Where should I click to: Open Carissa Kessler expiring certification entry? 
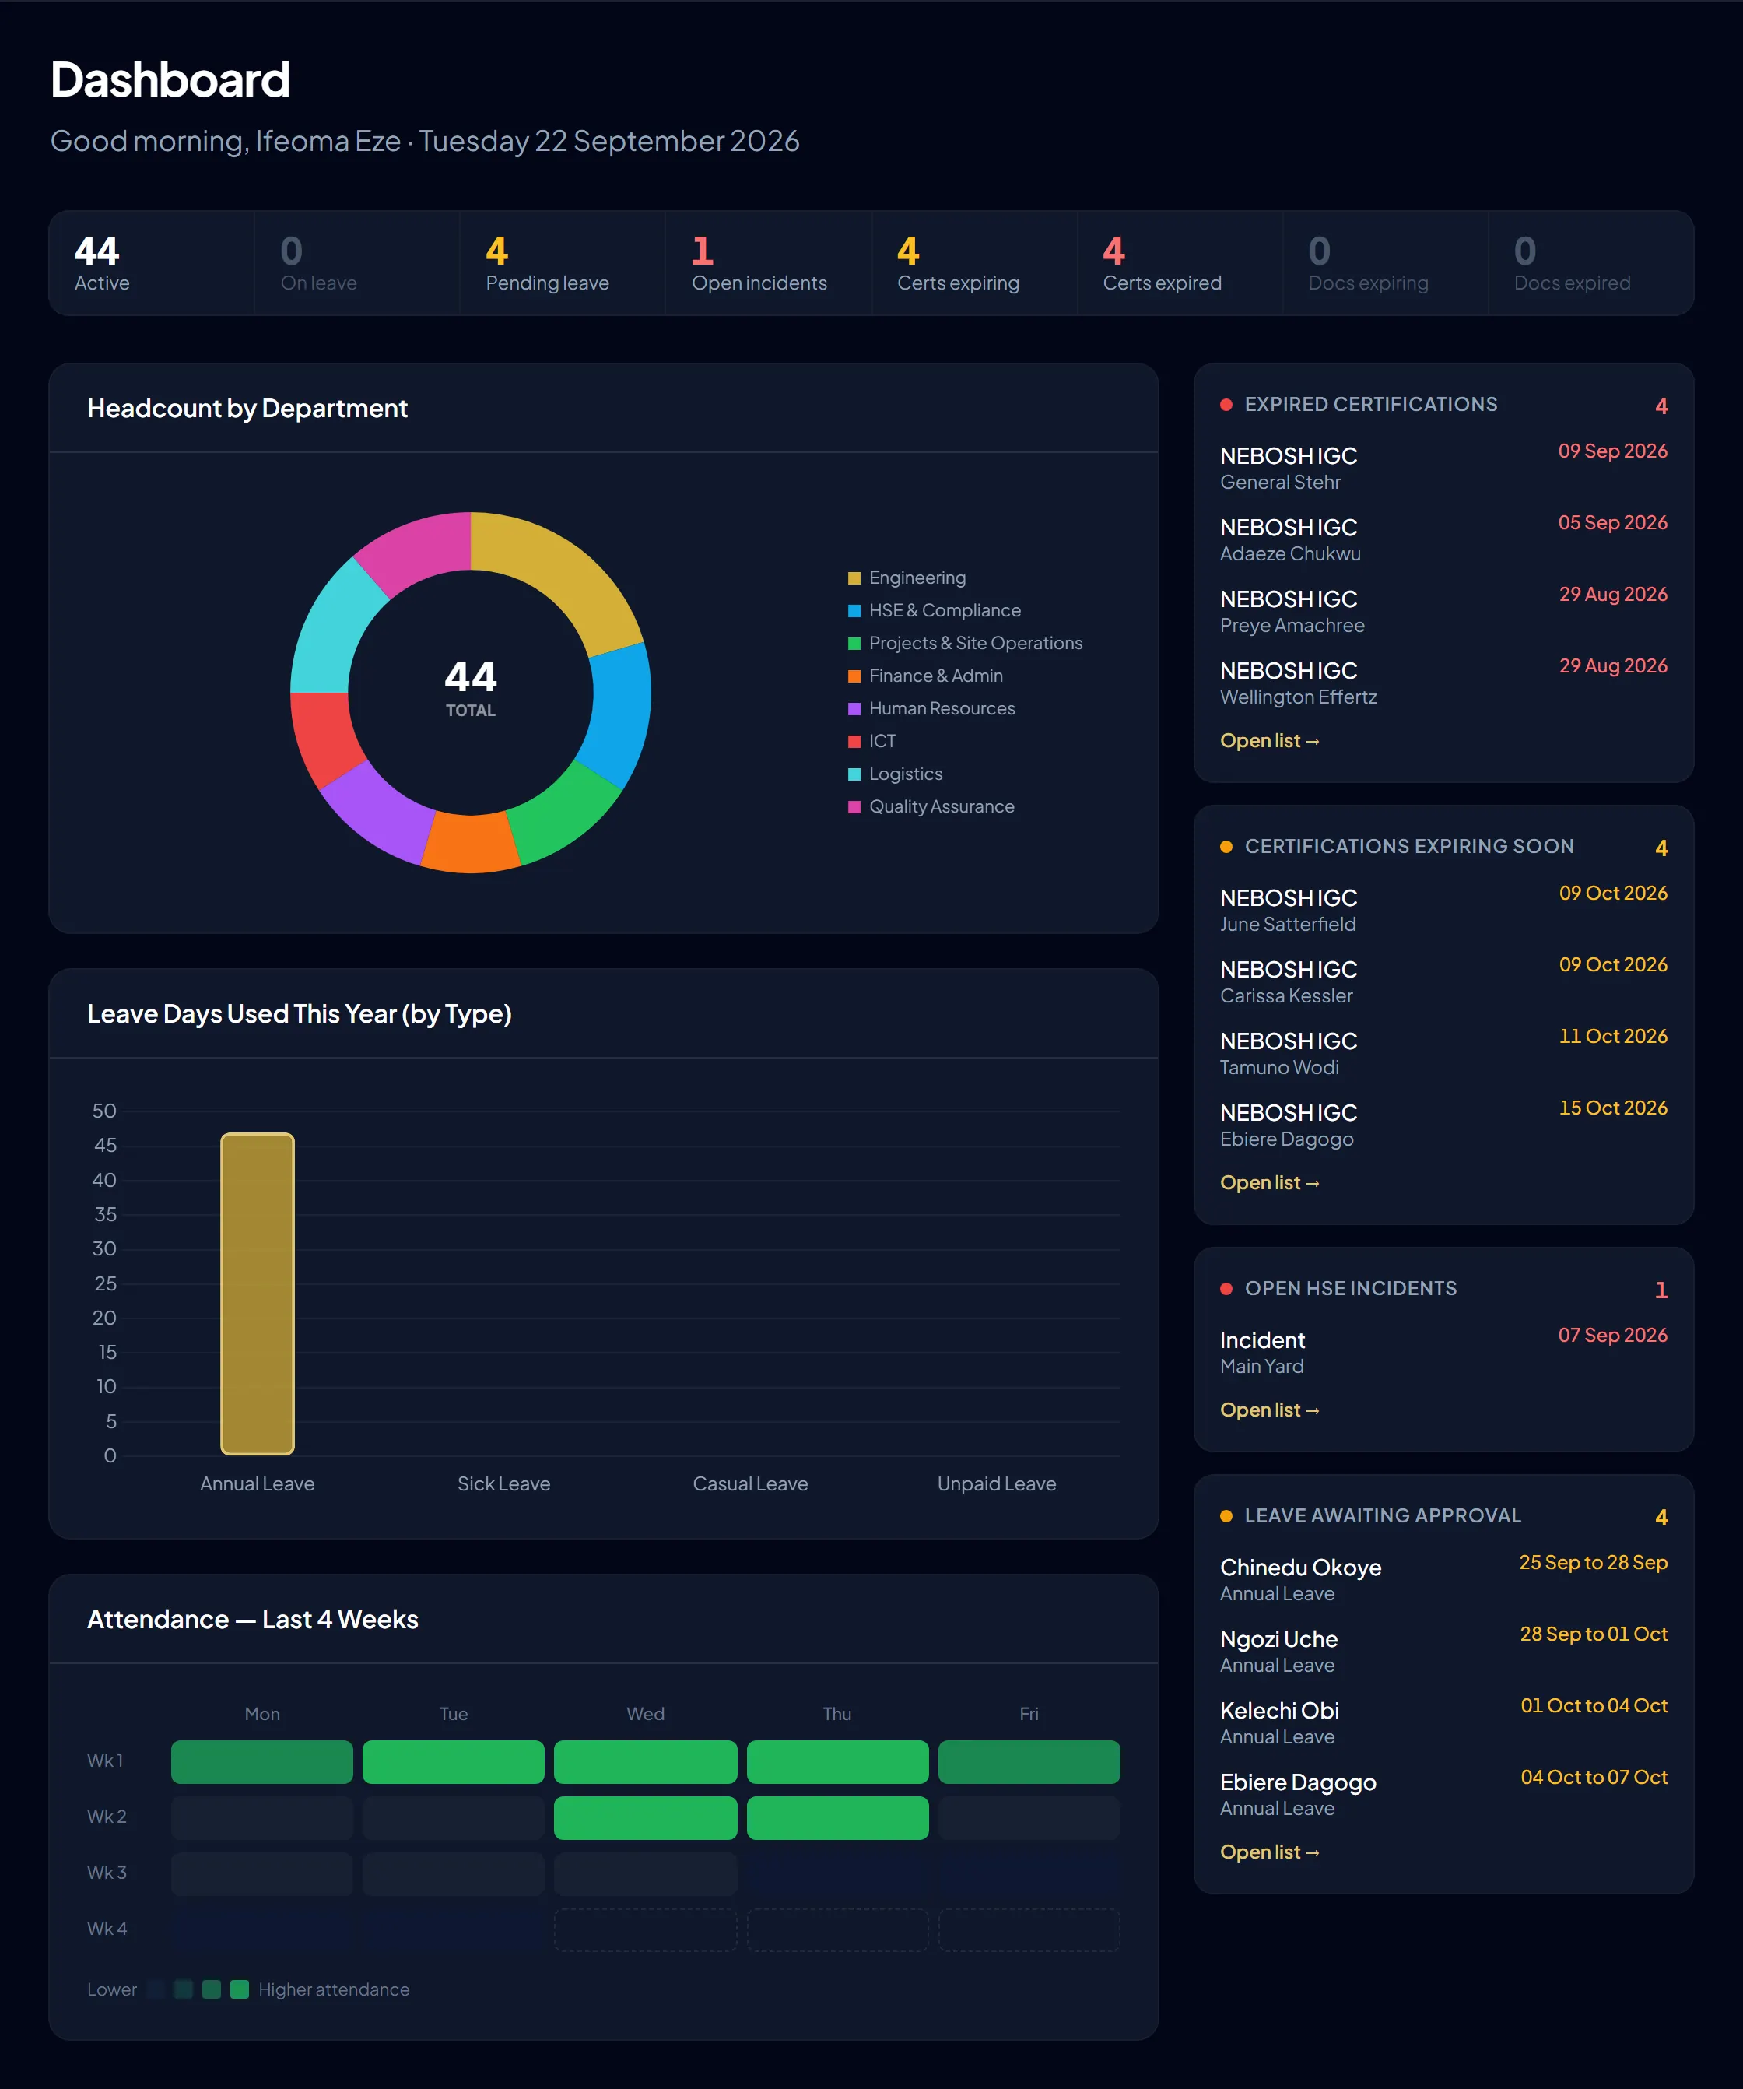pos(1443,981)
